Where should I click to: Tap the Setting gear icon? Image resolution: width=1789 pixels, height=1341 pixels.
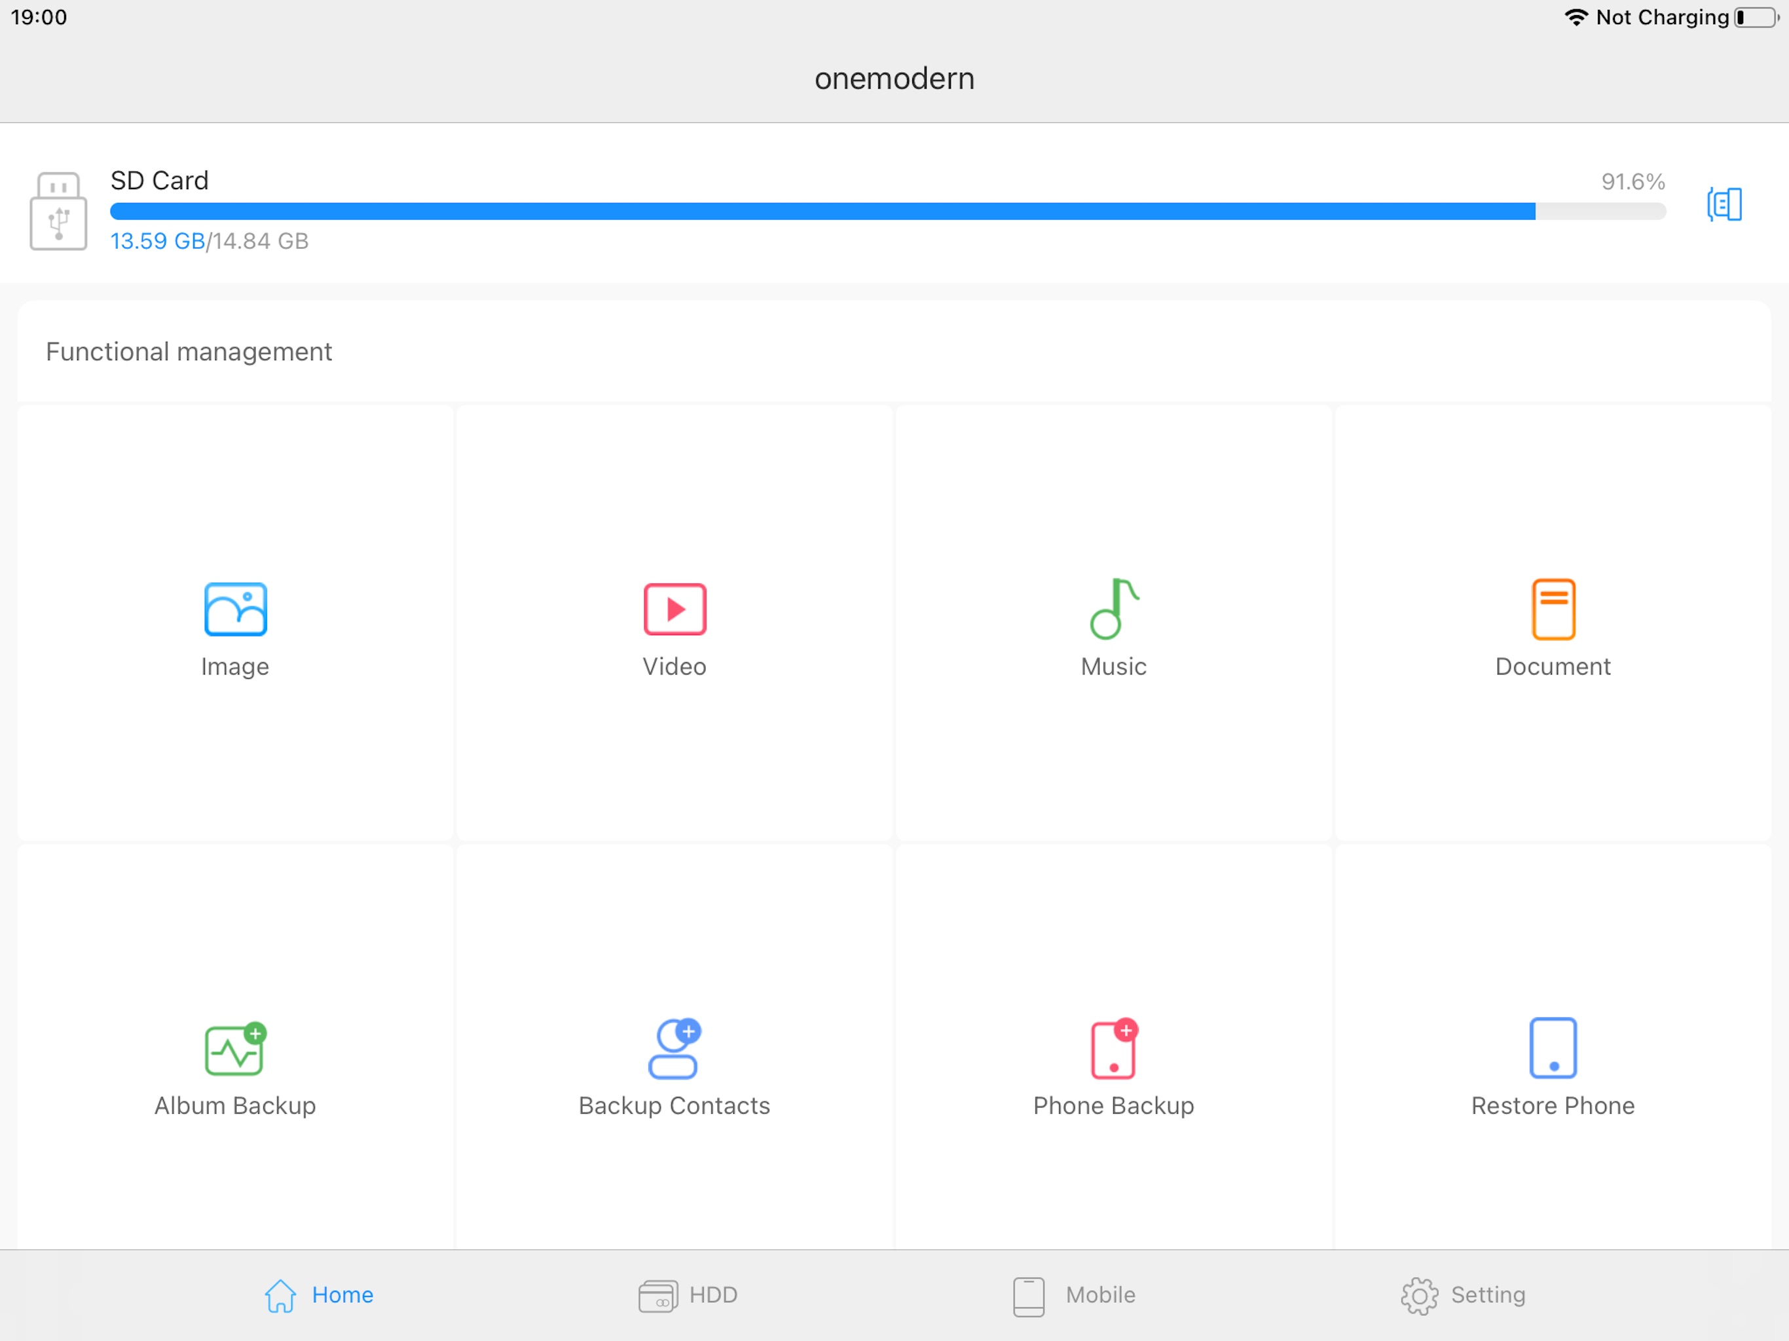point(1420,1296)
